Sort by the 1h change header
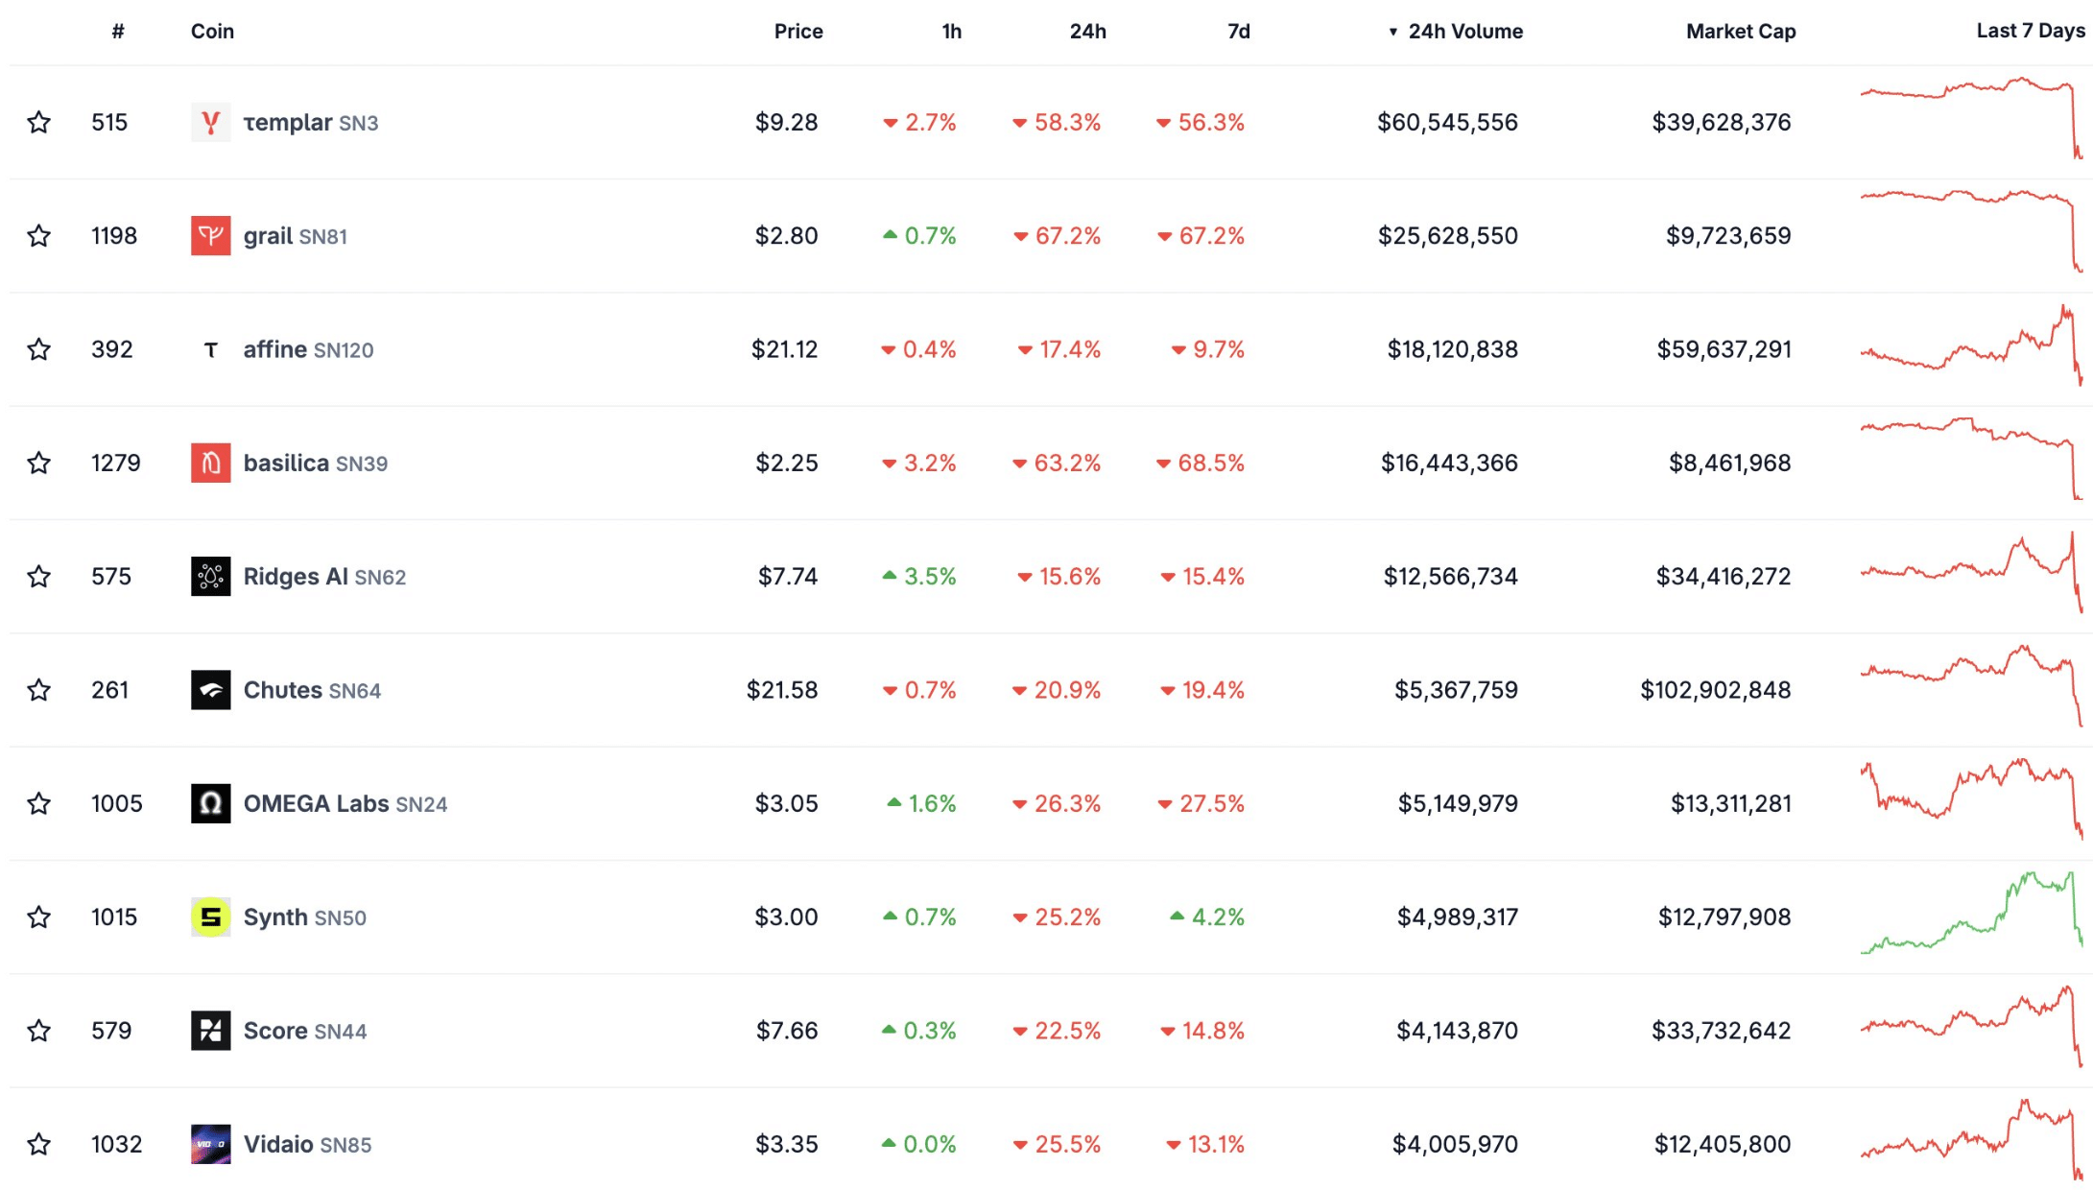Image resolution: width=2093 pixels, height=1190 pixels. [x=951, y=32]
